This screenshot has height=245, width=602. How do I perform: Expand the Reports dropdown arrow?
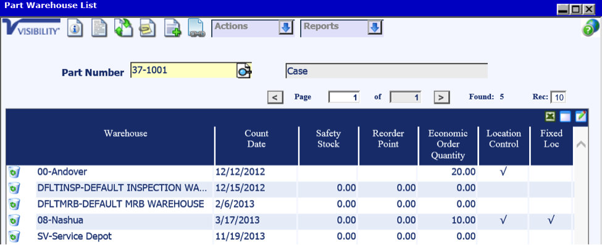coord(375,28)
